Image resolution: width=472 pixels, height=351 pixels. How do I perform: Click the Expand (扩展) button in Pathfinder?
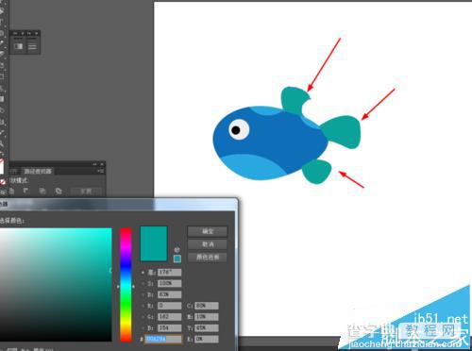[x=86, y=191]
